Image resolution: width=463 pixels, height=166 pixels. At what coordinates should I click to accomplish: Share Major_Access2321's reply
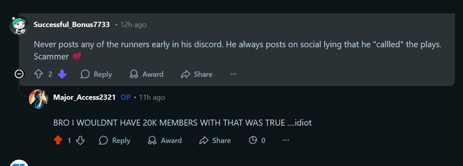(x=215, y=141)
